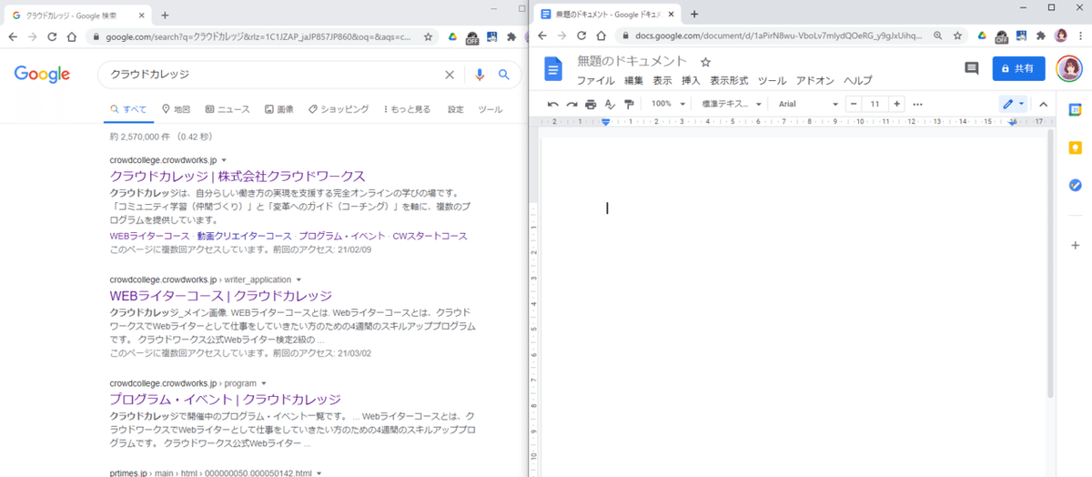Open もっと見る menu on Google search
This screenshot has width=1092, height=477.
(408, 109)
